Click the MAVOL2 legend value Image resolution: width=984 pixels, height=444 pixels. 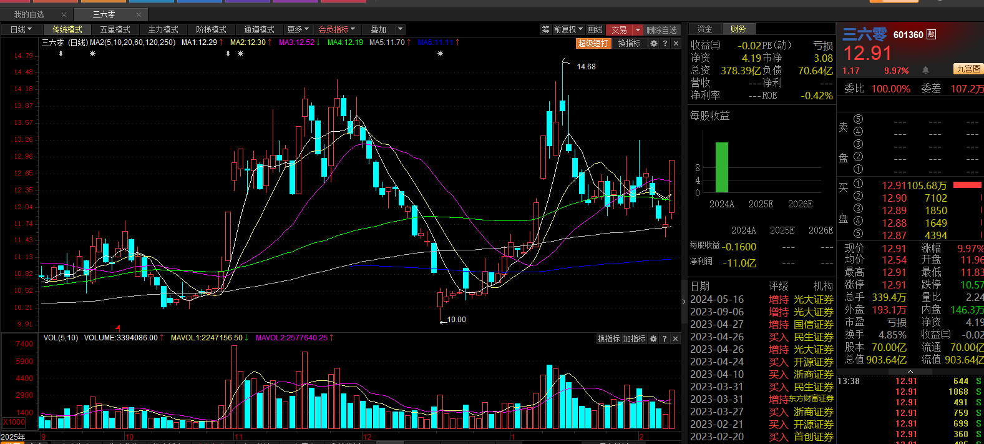[x=292, y=338]
